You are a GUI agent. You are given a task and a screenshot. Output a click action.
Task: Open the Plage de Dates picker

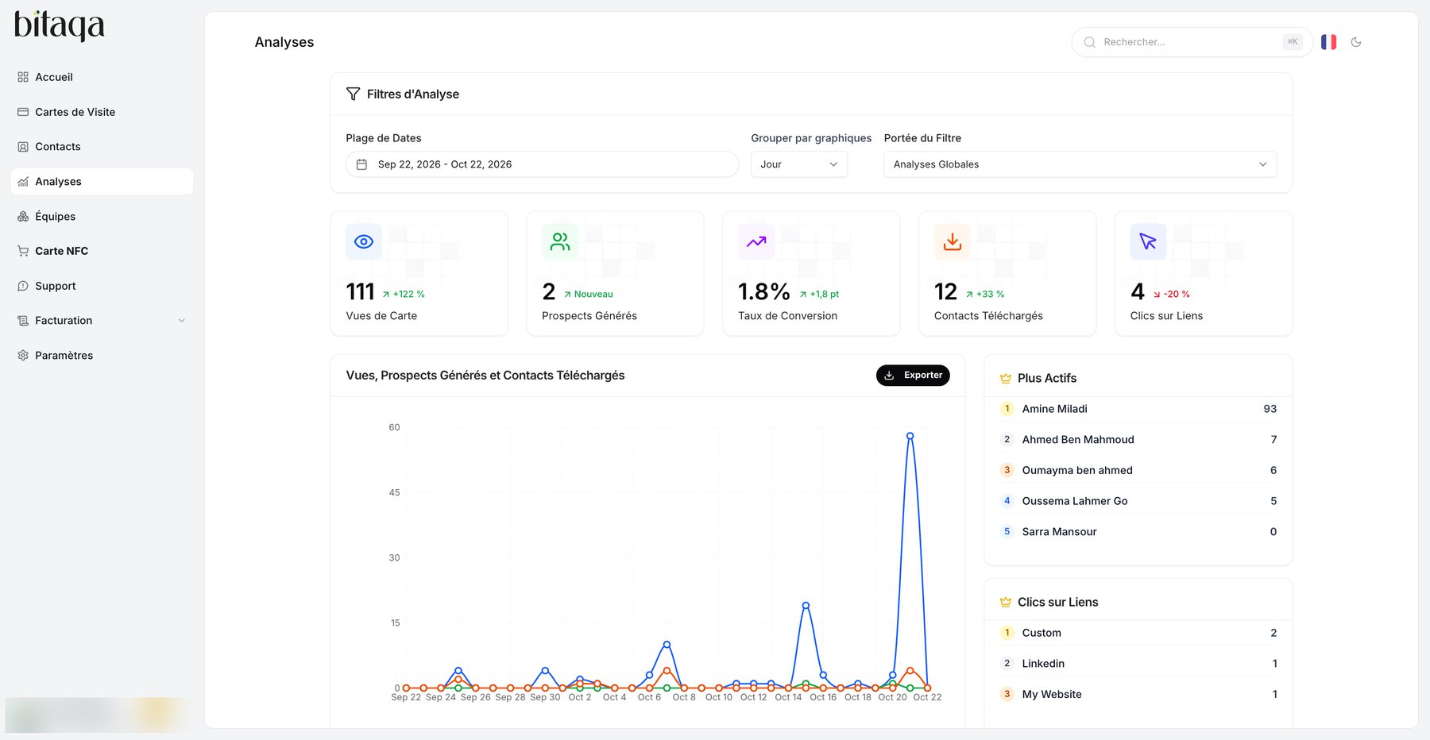[542, 164]
